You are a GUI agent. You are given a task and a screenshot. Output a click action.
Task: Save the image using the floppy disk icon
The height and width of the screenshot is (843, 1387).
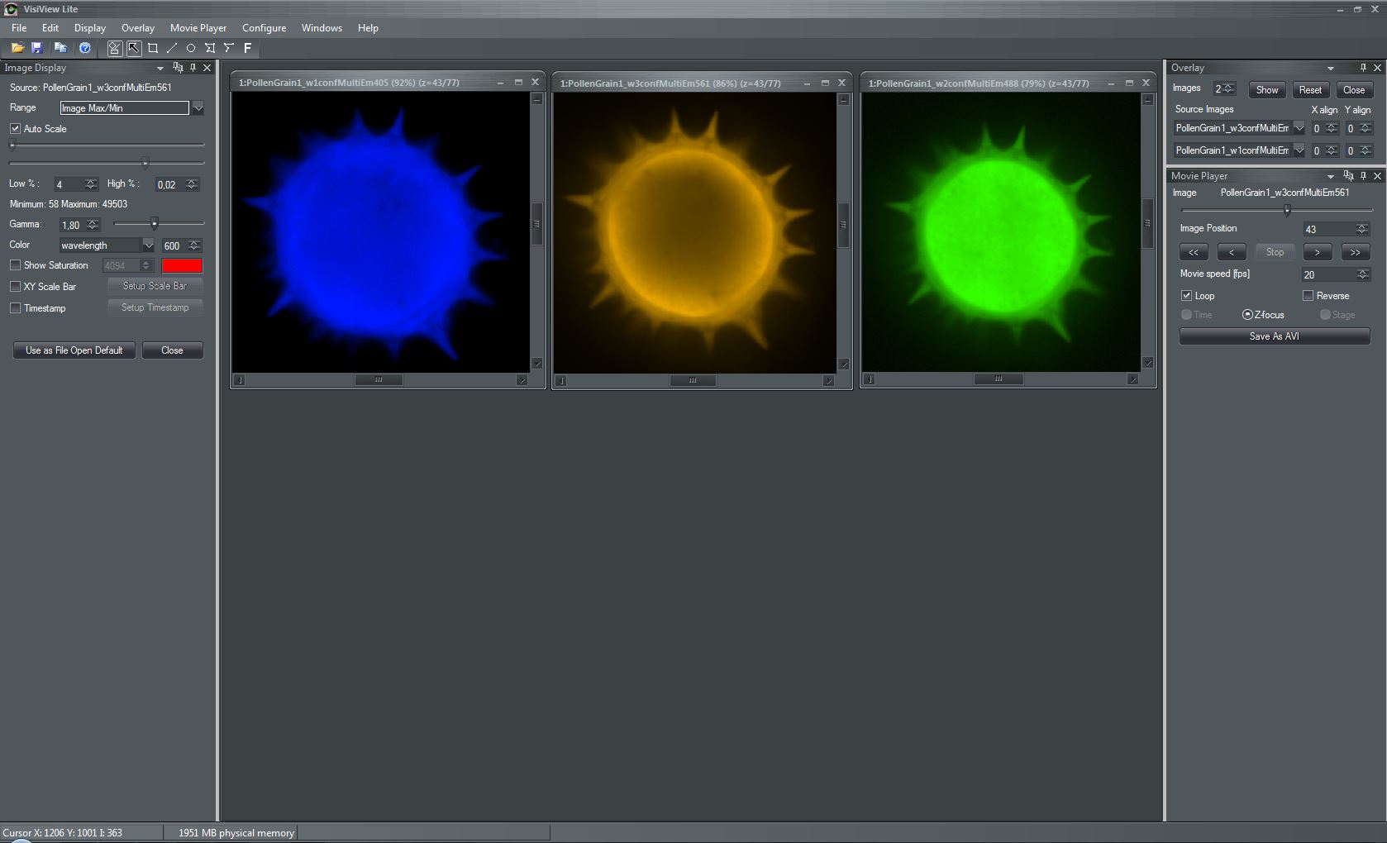pyautogui.click(x=36, y=48)
